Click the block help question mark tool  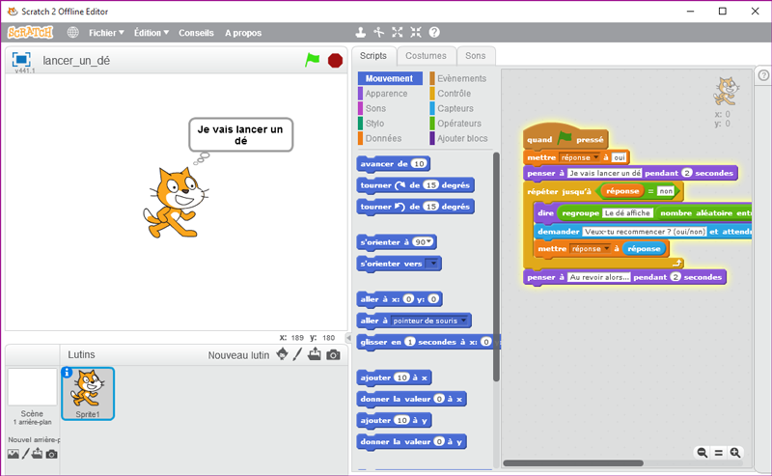point(434,33)
